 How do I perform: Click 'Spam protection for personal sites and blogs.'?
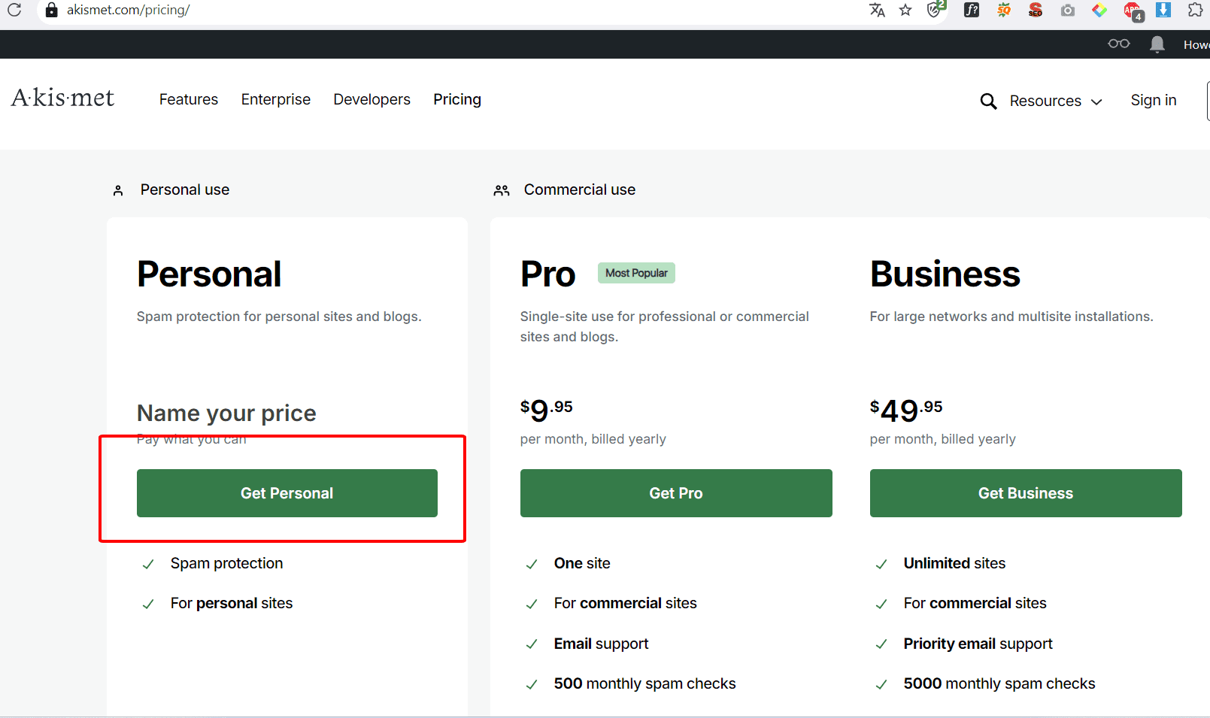(279, 317)
